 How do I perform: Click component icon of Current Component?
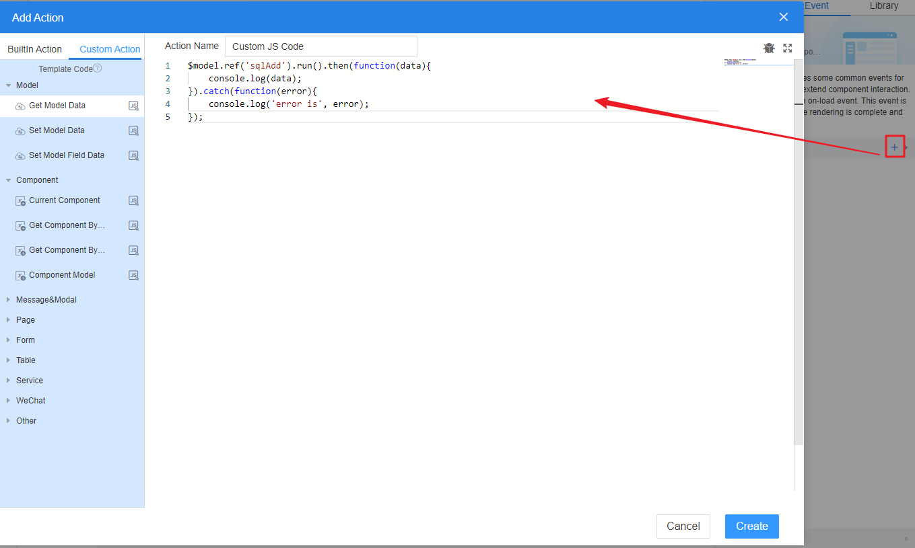(20, 201)
